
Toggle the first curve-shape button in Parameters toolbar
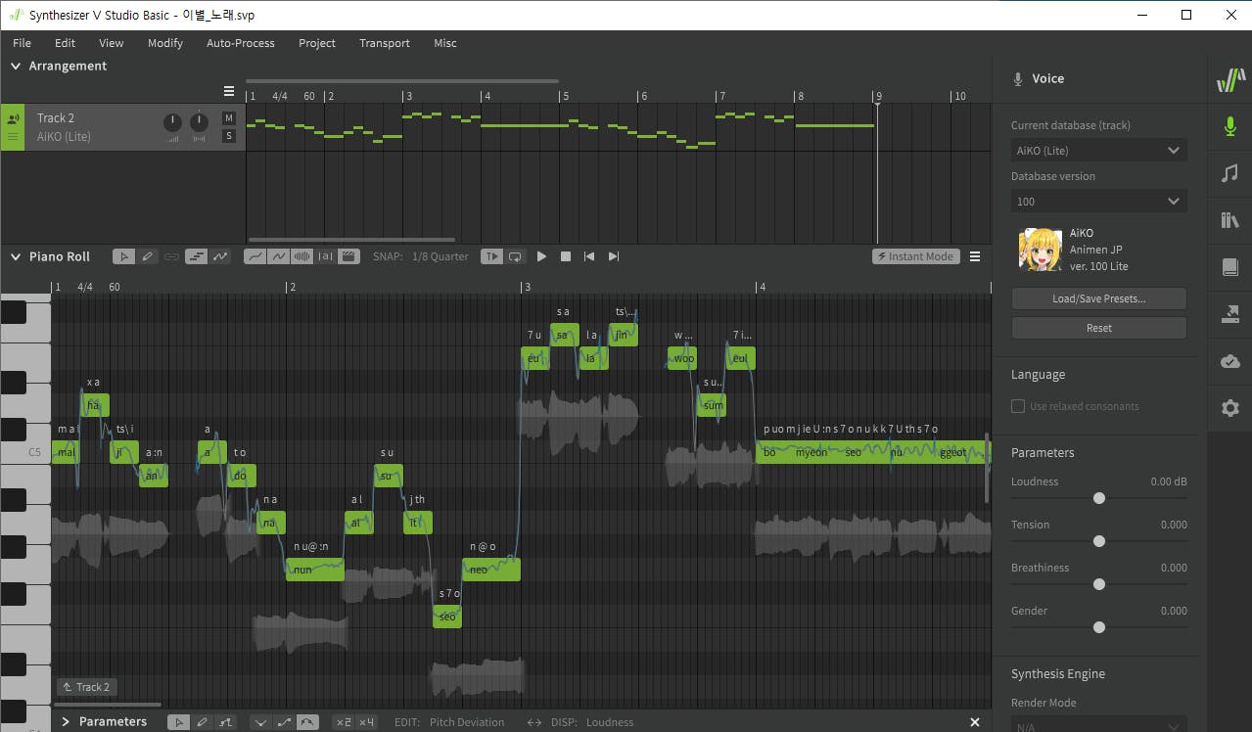point(260,722)
